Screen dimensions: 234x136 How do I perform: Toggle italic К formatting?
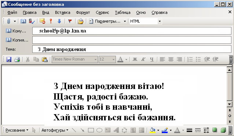click(143, 59)
